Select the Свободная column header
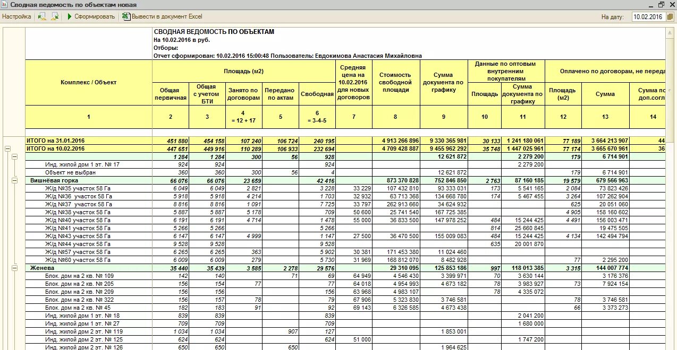The width and height of the screenshot is (677, 350). pos(317,94)
